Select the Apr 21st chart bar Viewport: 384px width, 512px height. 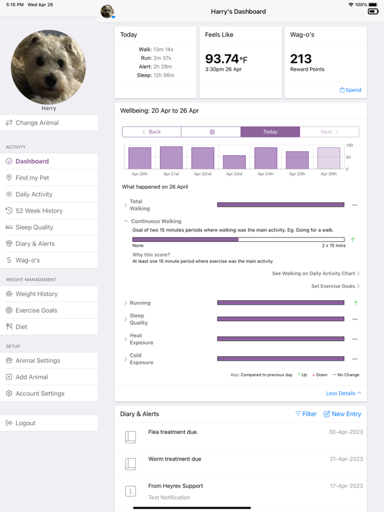tap(171, 157)
